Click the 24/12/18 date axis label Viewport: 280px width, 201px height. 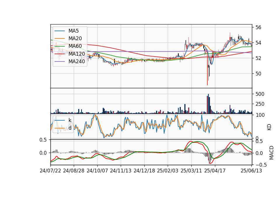point(144,171)
